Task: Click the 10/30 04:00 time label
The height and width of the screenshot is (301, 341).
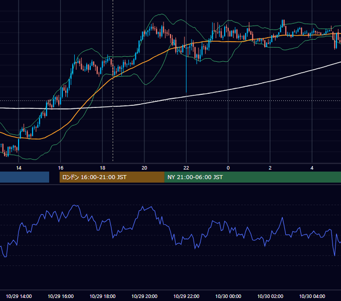Action: (312, 296)
